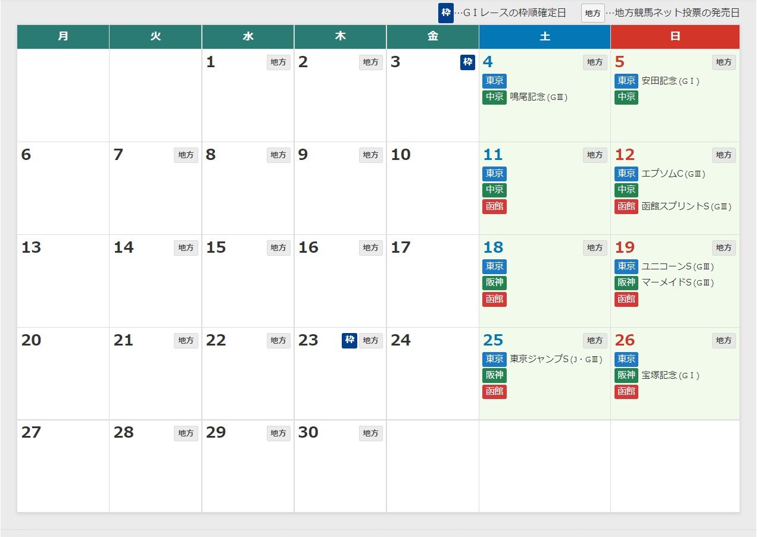Image resolution: width=758 pixels, height=537 pixels.
Task: Select the date number 24
Action: click(x=401, y=340)
